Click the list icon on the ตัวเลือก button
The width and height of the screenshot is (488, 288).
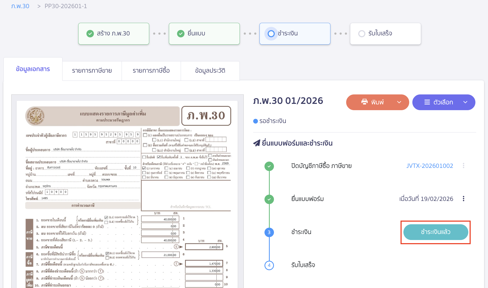pos(428,102)
